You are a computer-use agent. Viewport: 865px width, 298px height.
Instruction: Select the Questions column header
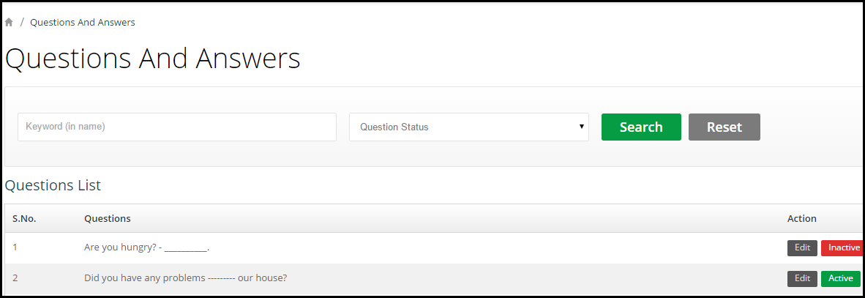click(x=108, y=218)
